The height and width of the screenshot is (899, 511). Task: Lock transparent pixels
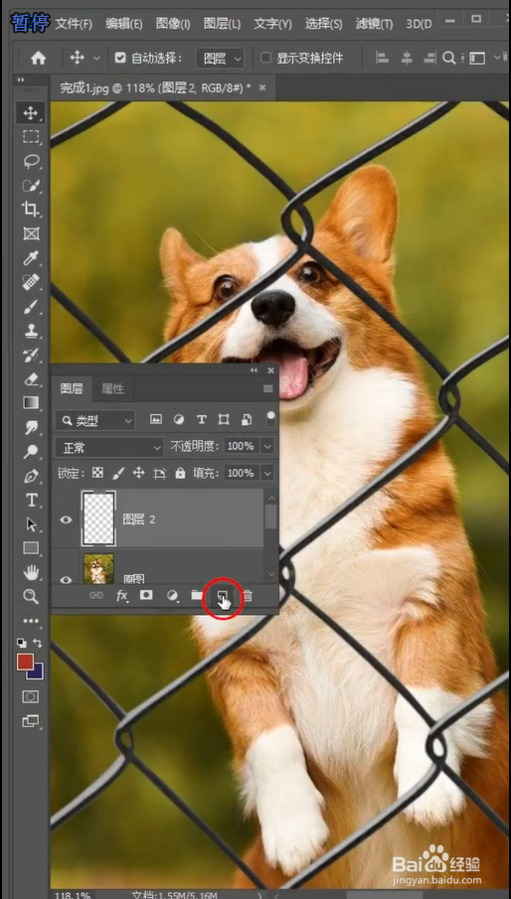[x=98, y=473]
